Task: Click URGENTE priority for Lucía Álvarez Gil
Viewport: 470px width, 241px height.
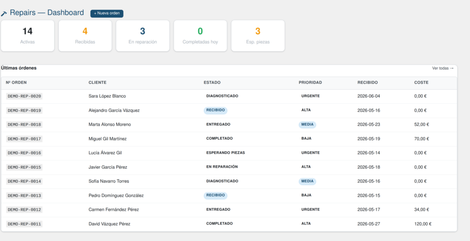Action: [x=311, y=153]
